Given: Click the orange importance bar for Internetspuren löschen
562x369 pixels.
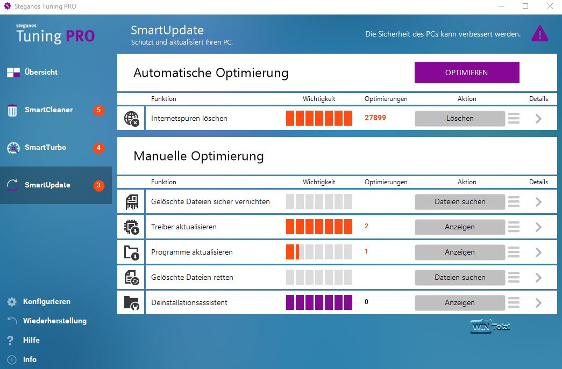Looking at the screenshot, I should coord(319,119).
